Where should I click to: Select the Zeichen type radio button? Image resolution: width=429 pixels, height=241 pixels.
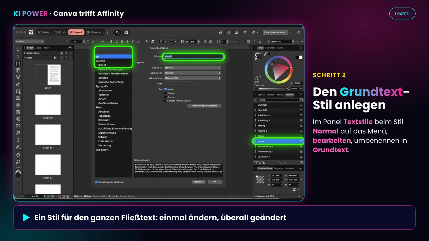tap(165, 93)
